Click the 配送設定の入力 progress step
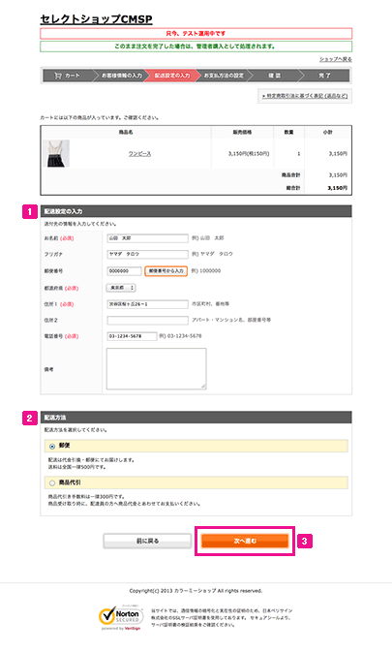Image resolution: width=392 pixels, height=653 pixels. (x=172, y=76)
